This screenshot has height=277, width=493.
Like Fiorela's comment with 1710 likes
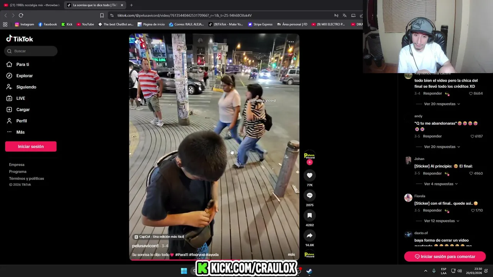pyautogui.click(x=473, y=210)
